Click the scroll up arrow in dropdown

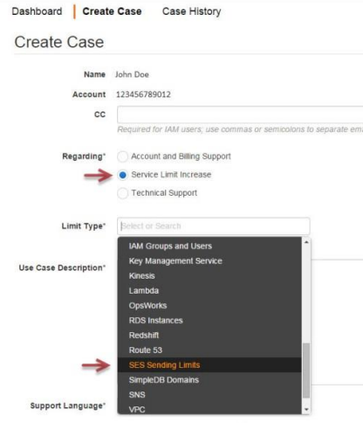coord(306,242)
